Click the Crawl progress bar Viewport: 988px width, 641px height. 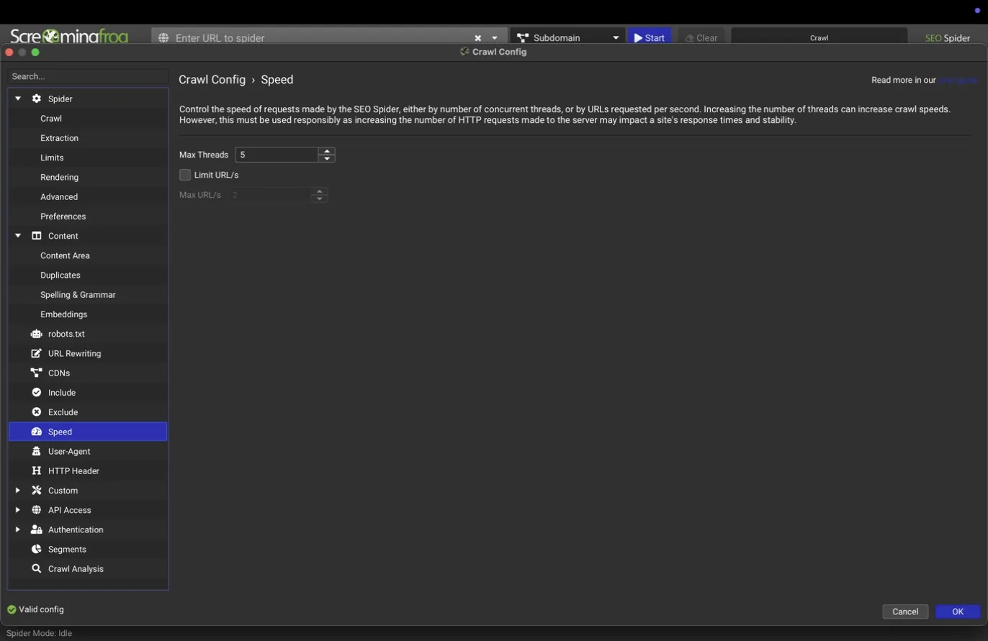819,37
